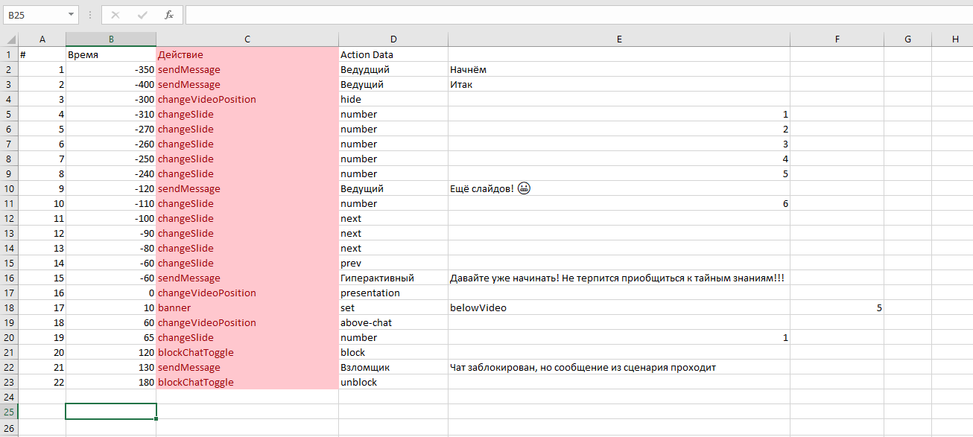973x437 pixels.
Task: Click the Action Data header cell
Action: click(x=393, y=54)
